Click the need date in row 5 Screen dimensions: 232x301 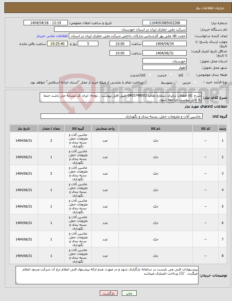coord(24,206)
